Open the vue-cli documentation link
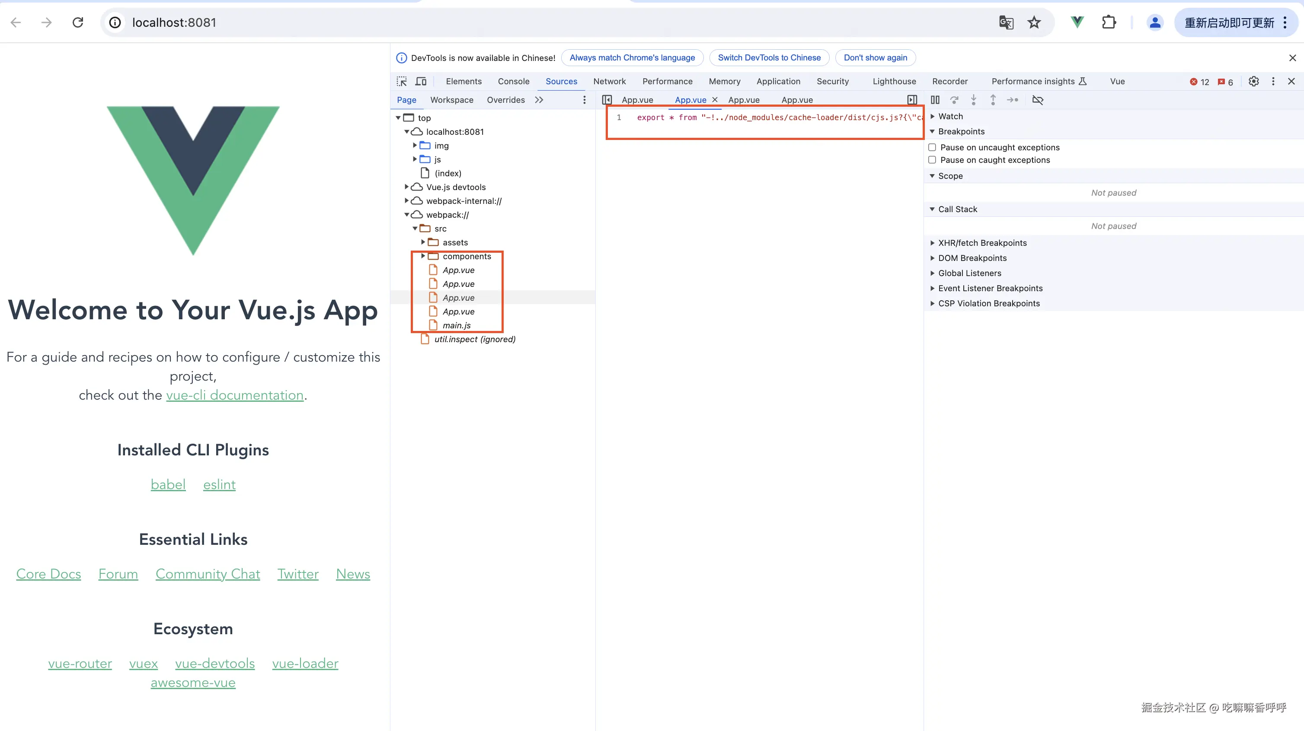Image resolution: width=1304 pixels, height=731 pixels. click(234, 395)
